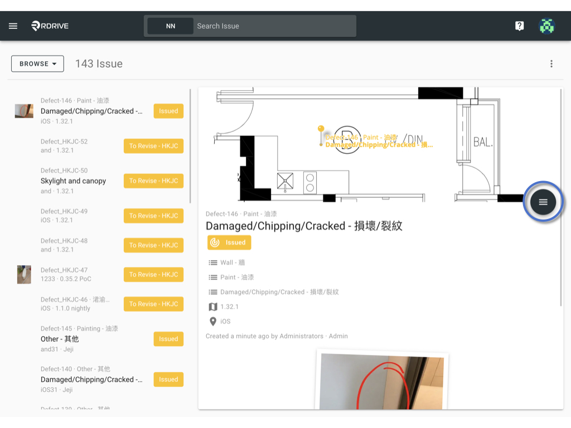
Task: Open the defect photo with red circle
Action: (381, 381)
